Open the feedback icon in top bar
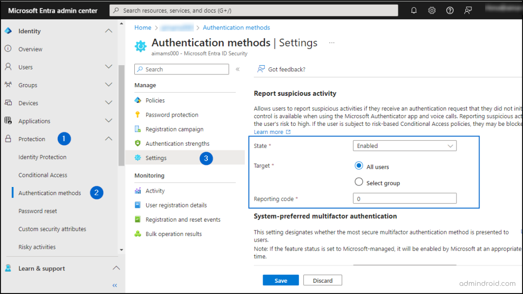 click(468, 10)
